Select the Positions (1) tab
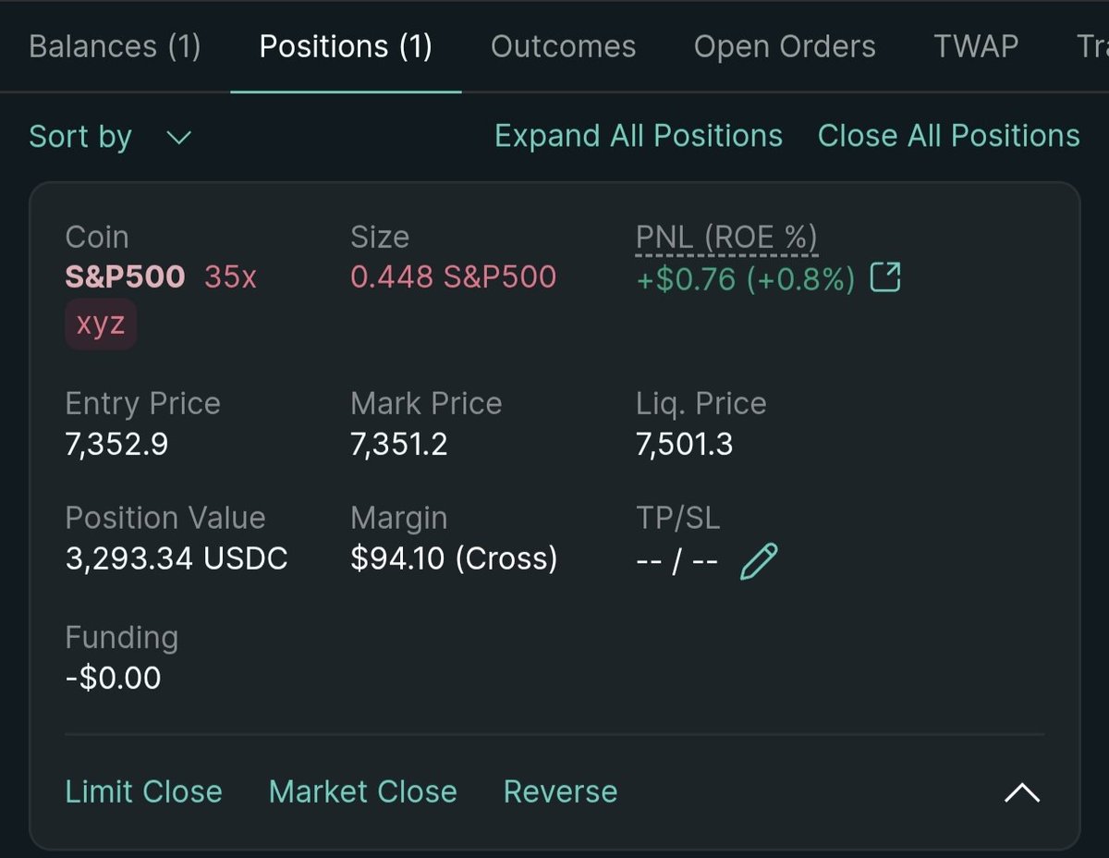1109x858 pixels. point(346,46)
